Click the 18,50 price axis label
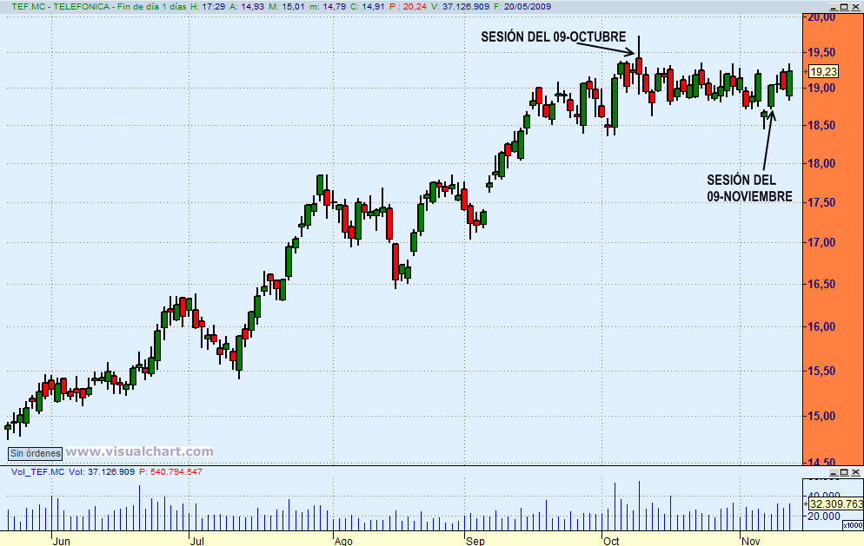Screen dimensions: 864x546 tap(821, 125)
